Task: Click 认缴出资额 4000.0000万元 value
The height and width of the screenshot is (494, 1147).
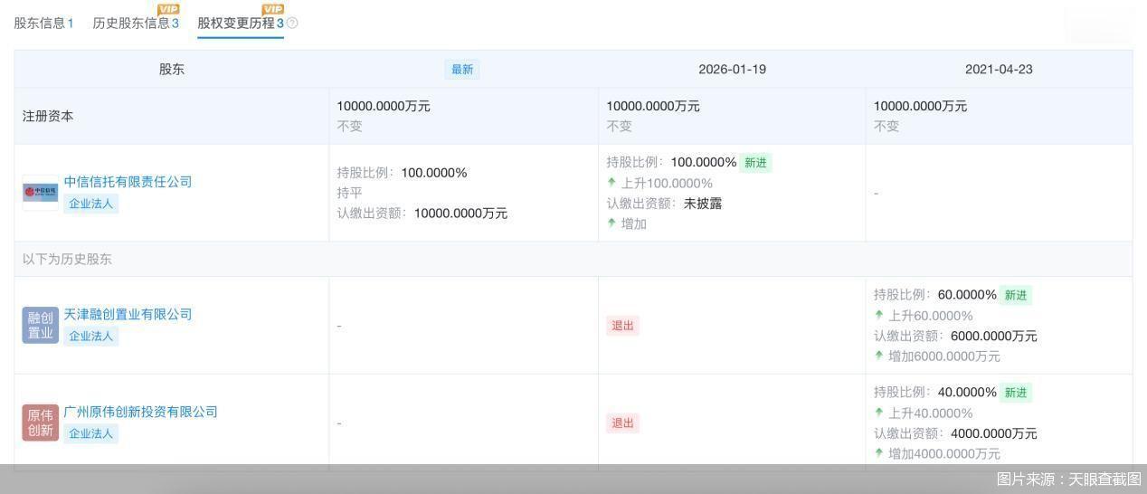Action: [994, 433]
